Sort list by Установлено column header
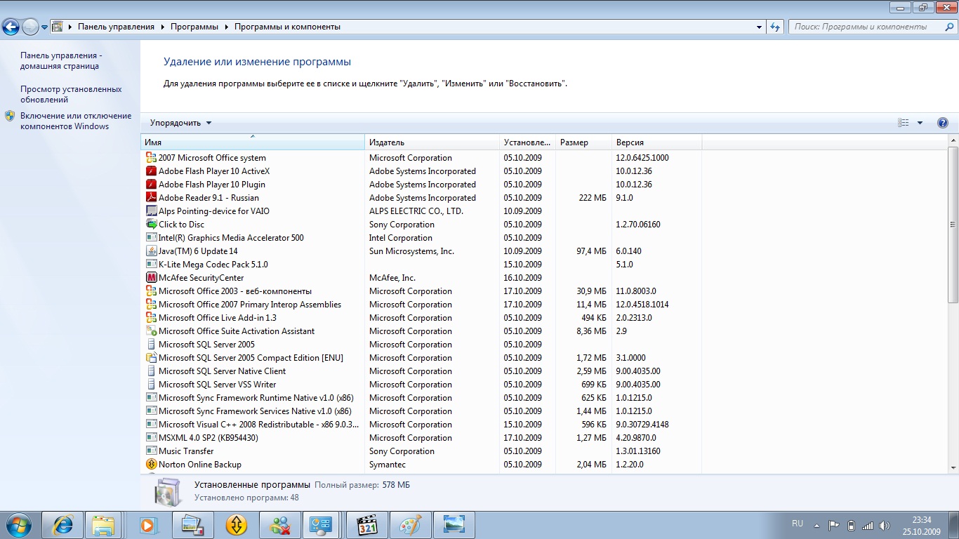Screen dimensions: 959x539 click(527, 142)
